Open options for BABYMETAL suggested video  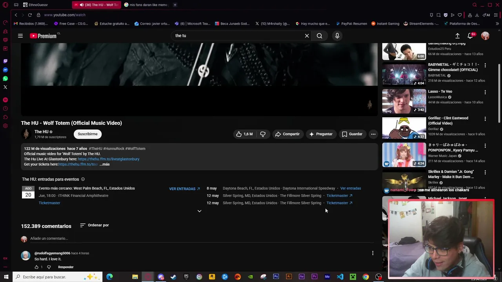point(485,65)
